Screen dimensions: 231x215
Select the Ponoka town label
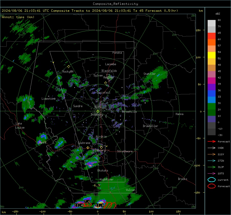coord(117,53)
